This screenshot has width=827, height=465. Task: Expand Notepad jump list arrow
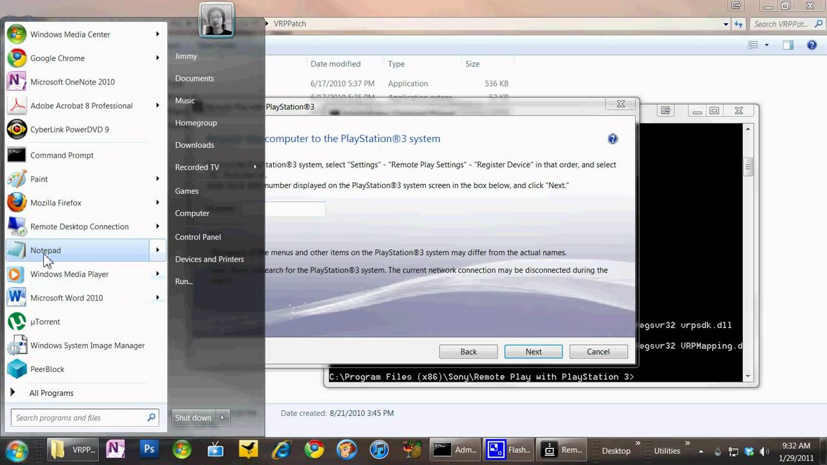coord(158,250)
